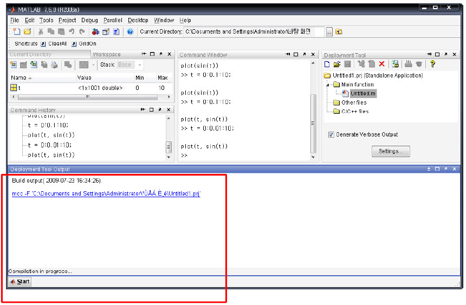The width and height of the screenshot is (466, 305).
Task: Open the Project menu
Action: [x=67, y=20]
